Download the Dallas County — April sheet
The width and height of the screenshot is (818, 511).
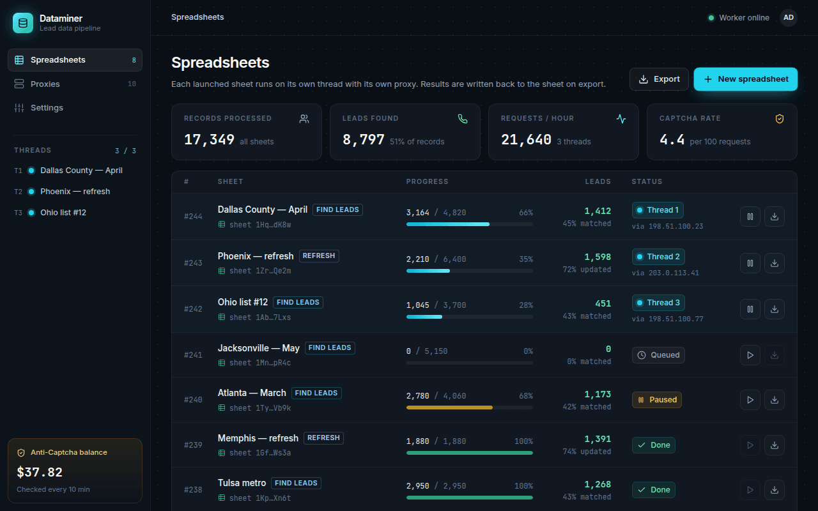pos(775,217)
